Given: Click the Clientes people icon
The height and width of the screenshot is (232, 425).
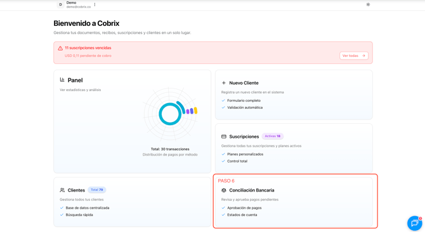Looking at the screenshot, I should pyautogui.click(x=62, y=190).
